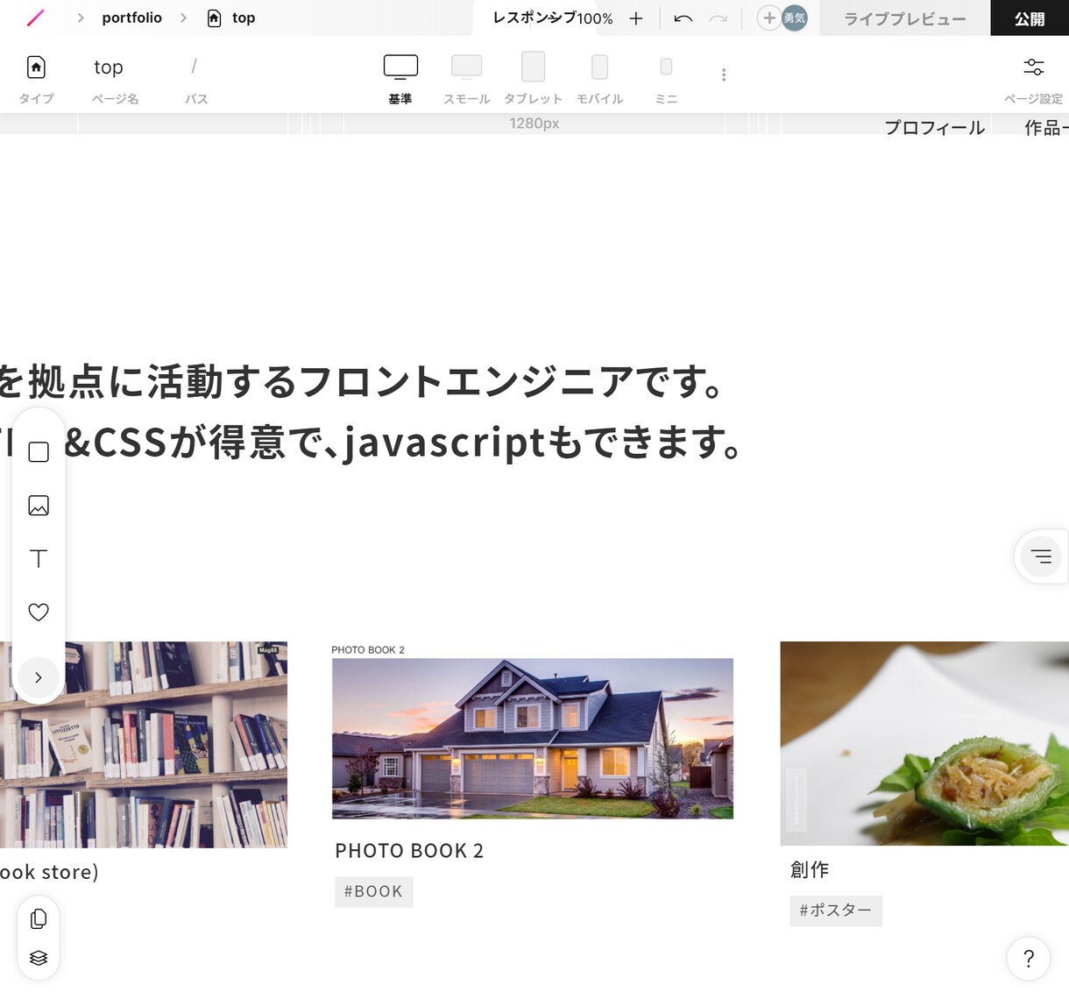The height and width of the screenshot is (999, 1069).
Task: Expand the add panel chevron
Action: pyautogui.click(x=39, y=677)
